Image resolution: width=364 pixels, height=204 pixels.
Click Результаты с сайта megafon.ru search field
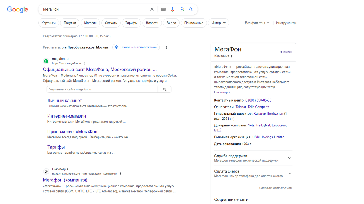click(102, 89)
